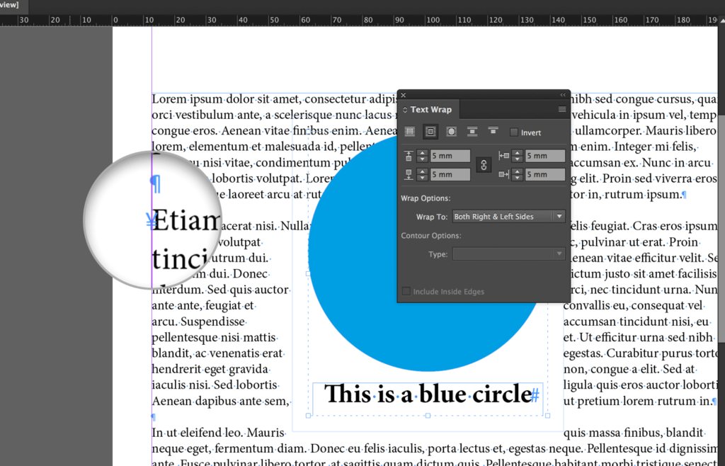Toggle the panel collapse diamond beside Text Wrap title
Screen dimensions: 725x466
[404, 110]
